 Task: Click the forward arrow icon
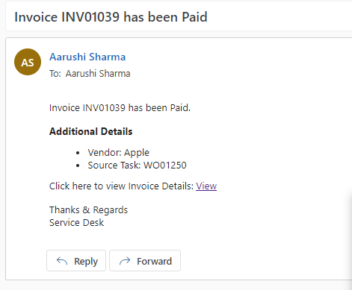click(x=125, y=261)
